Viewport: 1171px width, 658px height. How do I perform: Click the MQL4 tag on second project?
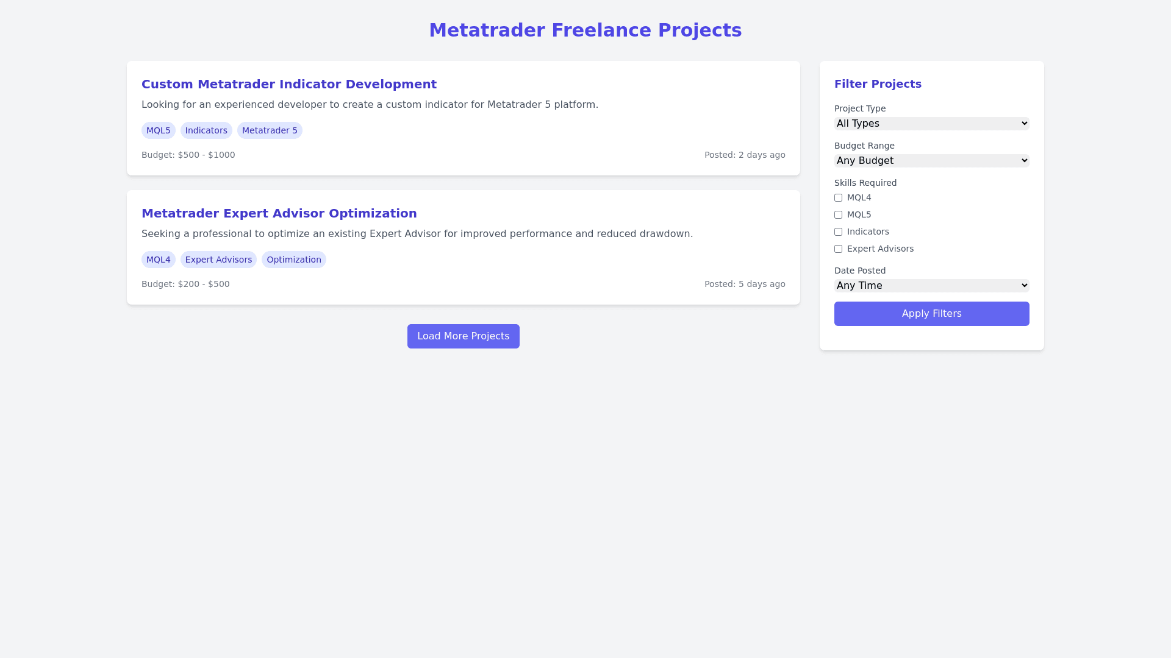click(159, 260)
